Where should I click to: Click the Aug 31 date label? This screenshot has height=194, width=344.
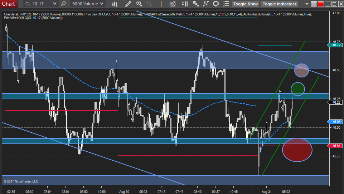267,192
